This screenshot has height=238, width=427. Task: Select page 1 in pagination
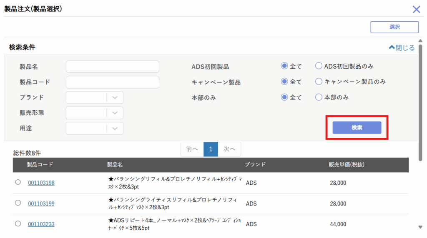tap(211, 149)
